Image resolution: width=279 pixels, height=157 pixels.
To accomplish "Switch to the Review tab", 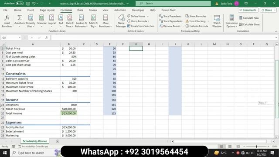I will pos(93,10).
